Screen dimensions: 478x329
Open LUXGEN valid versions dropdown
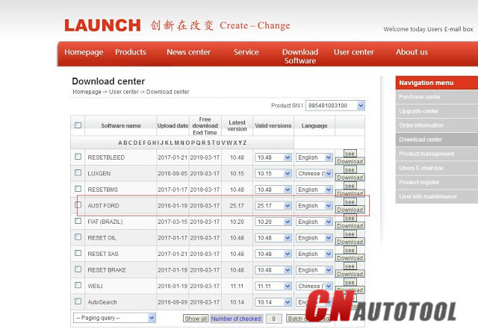(x=273, y=174)
